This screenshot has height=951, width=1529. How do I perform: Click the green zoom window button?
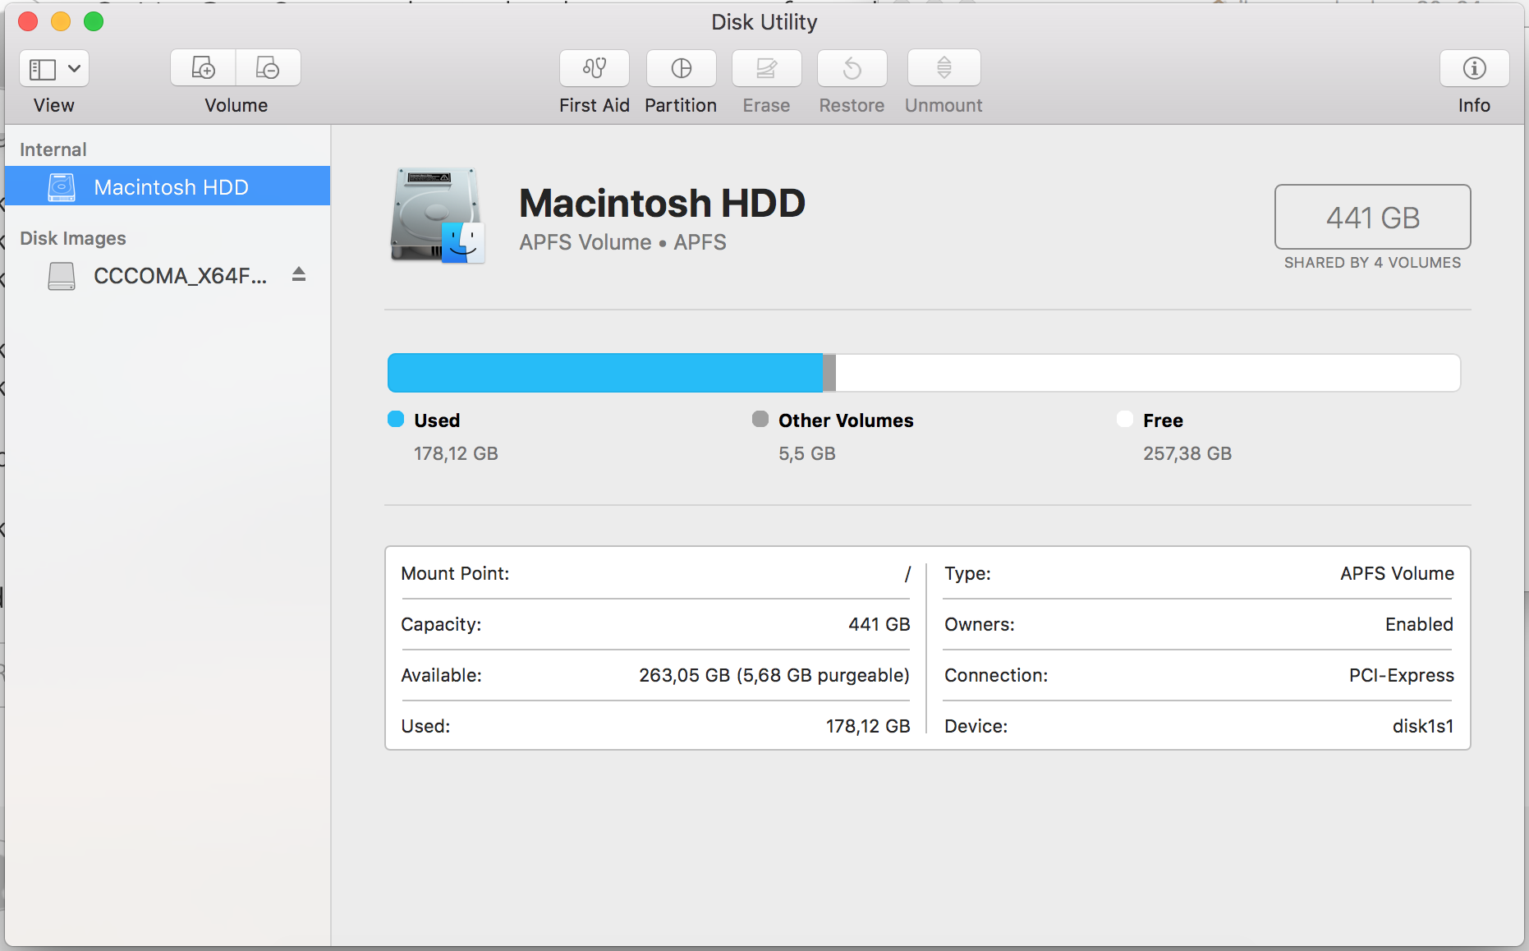pos(94,21)
